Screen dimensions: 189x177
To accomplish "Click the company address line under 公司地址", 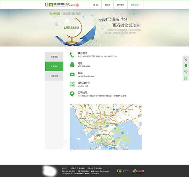I will (102, 96).
